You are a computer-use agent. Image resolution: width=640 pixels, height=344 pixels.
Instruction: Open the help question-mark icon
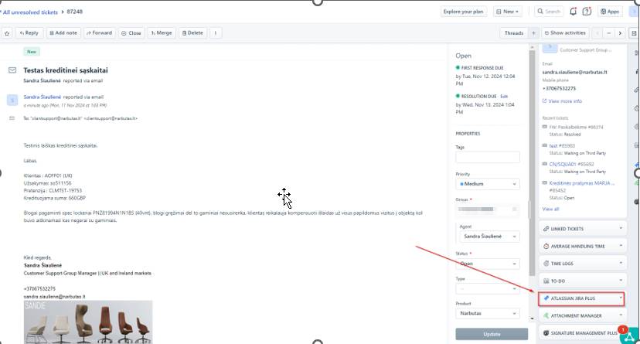587,12
